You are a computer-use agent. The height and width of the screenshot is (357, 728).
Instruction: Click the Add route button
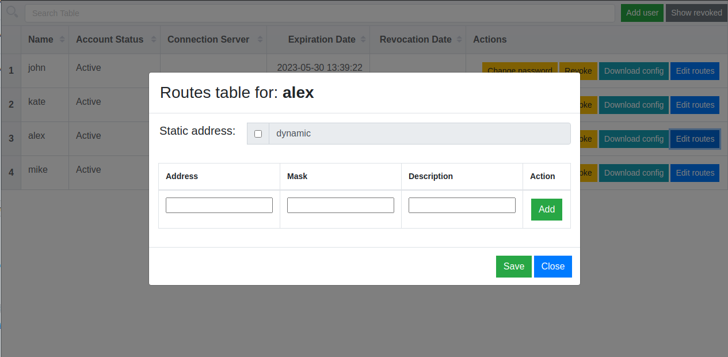point(546,210)
